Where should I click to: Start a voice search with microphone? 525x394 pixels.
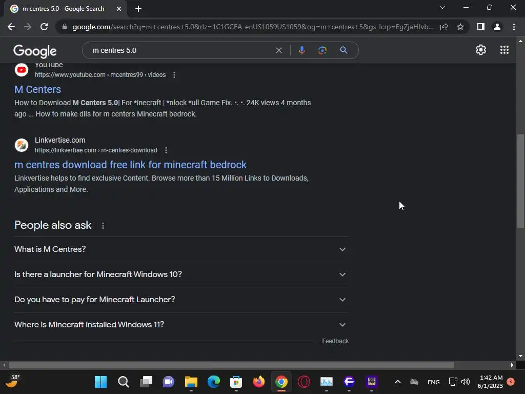click(301, 50)
